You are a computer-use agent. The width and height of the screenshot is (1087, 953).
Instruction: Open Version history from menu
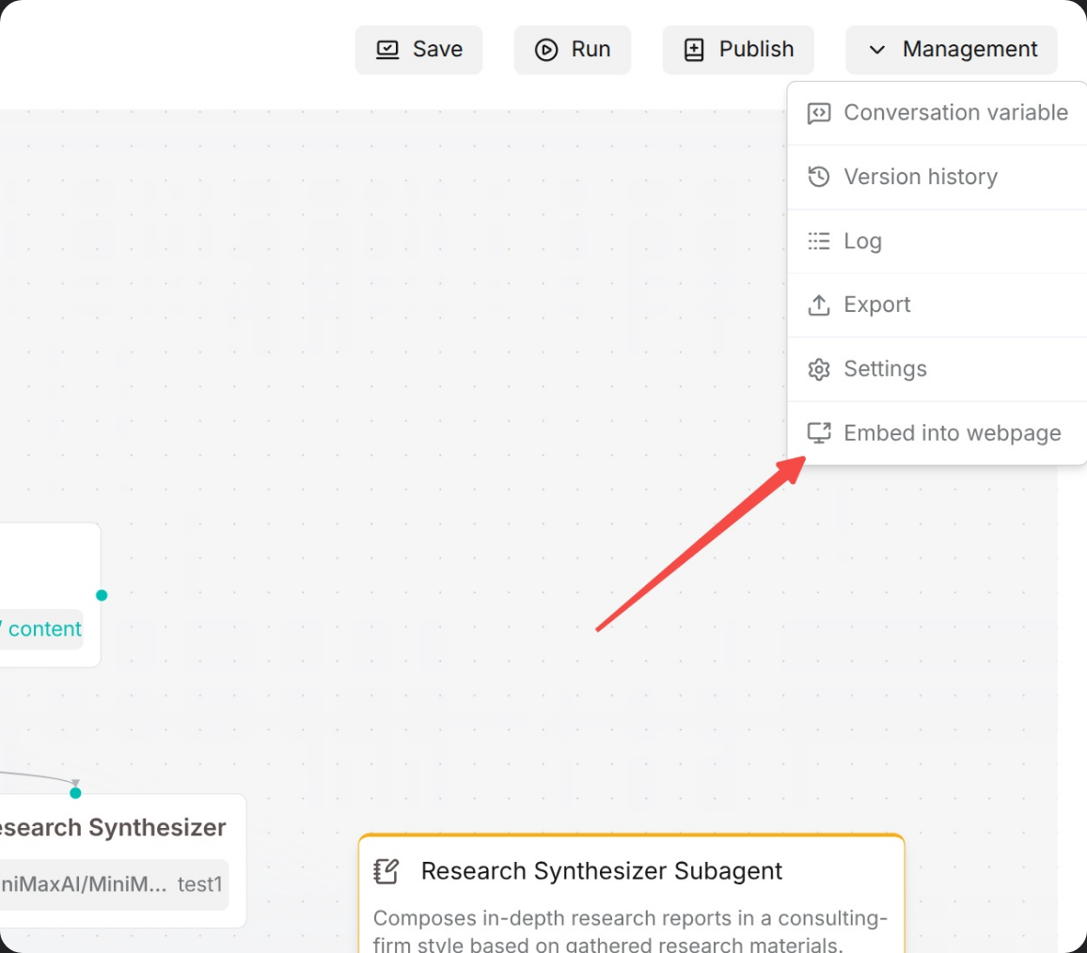tap(937, 177)
